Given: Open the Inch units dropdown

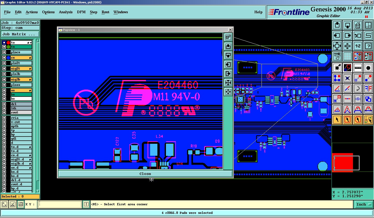Looking at the screenshot, I should (363, 205).
